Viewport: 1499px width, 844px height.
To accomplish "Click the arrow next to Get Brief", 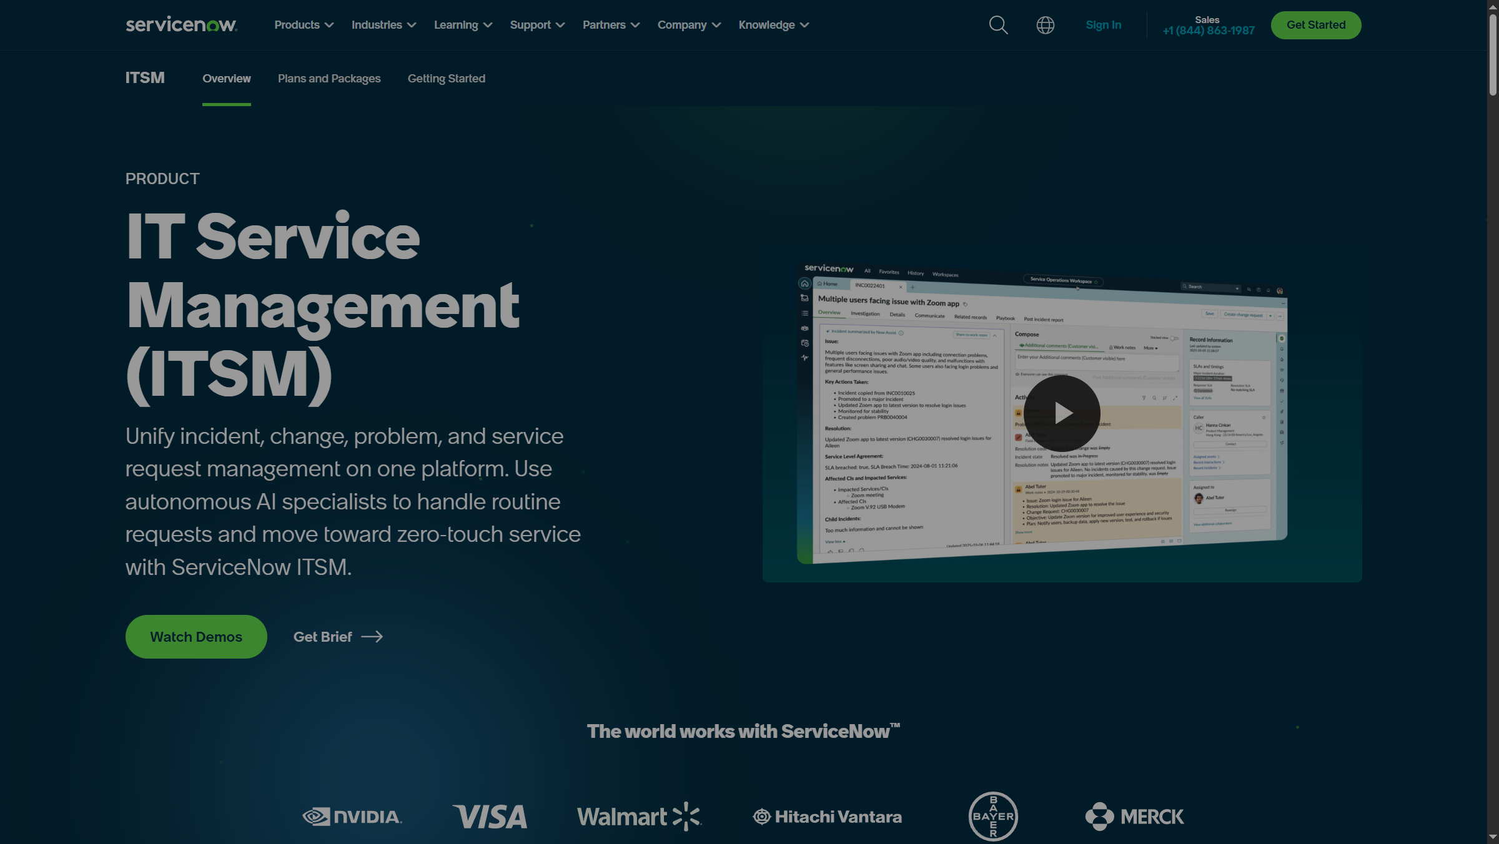I will (x=372, y=637).
